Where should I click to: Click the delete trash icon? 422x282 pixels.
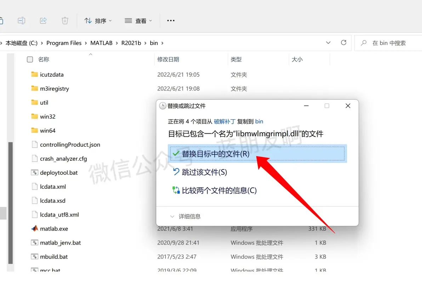point(65,20)
